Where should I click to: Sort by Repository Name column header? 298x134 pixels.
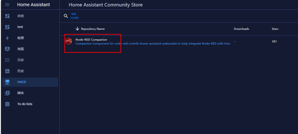pos(93,29)
